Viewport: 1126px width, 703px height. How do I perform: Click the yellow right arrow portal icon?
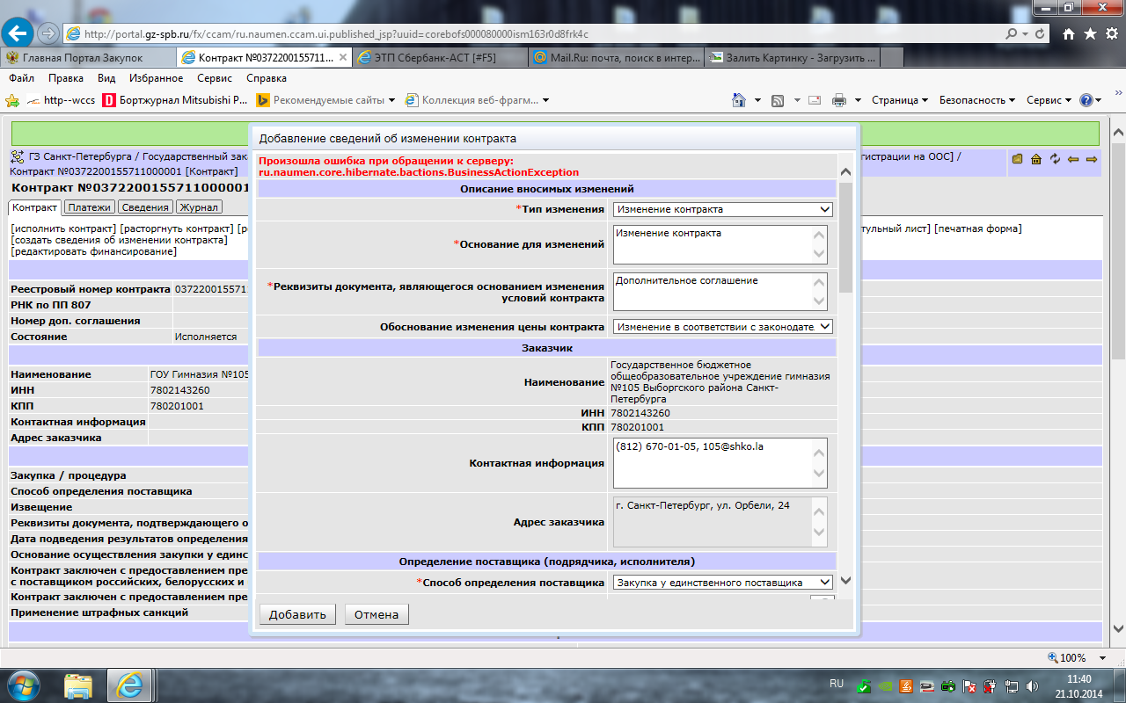[x=1092, y=159]
